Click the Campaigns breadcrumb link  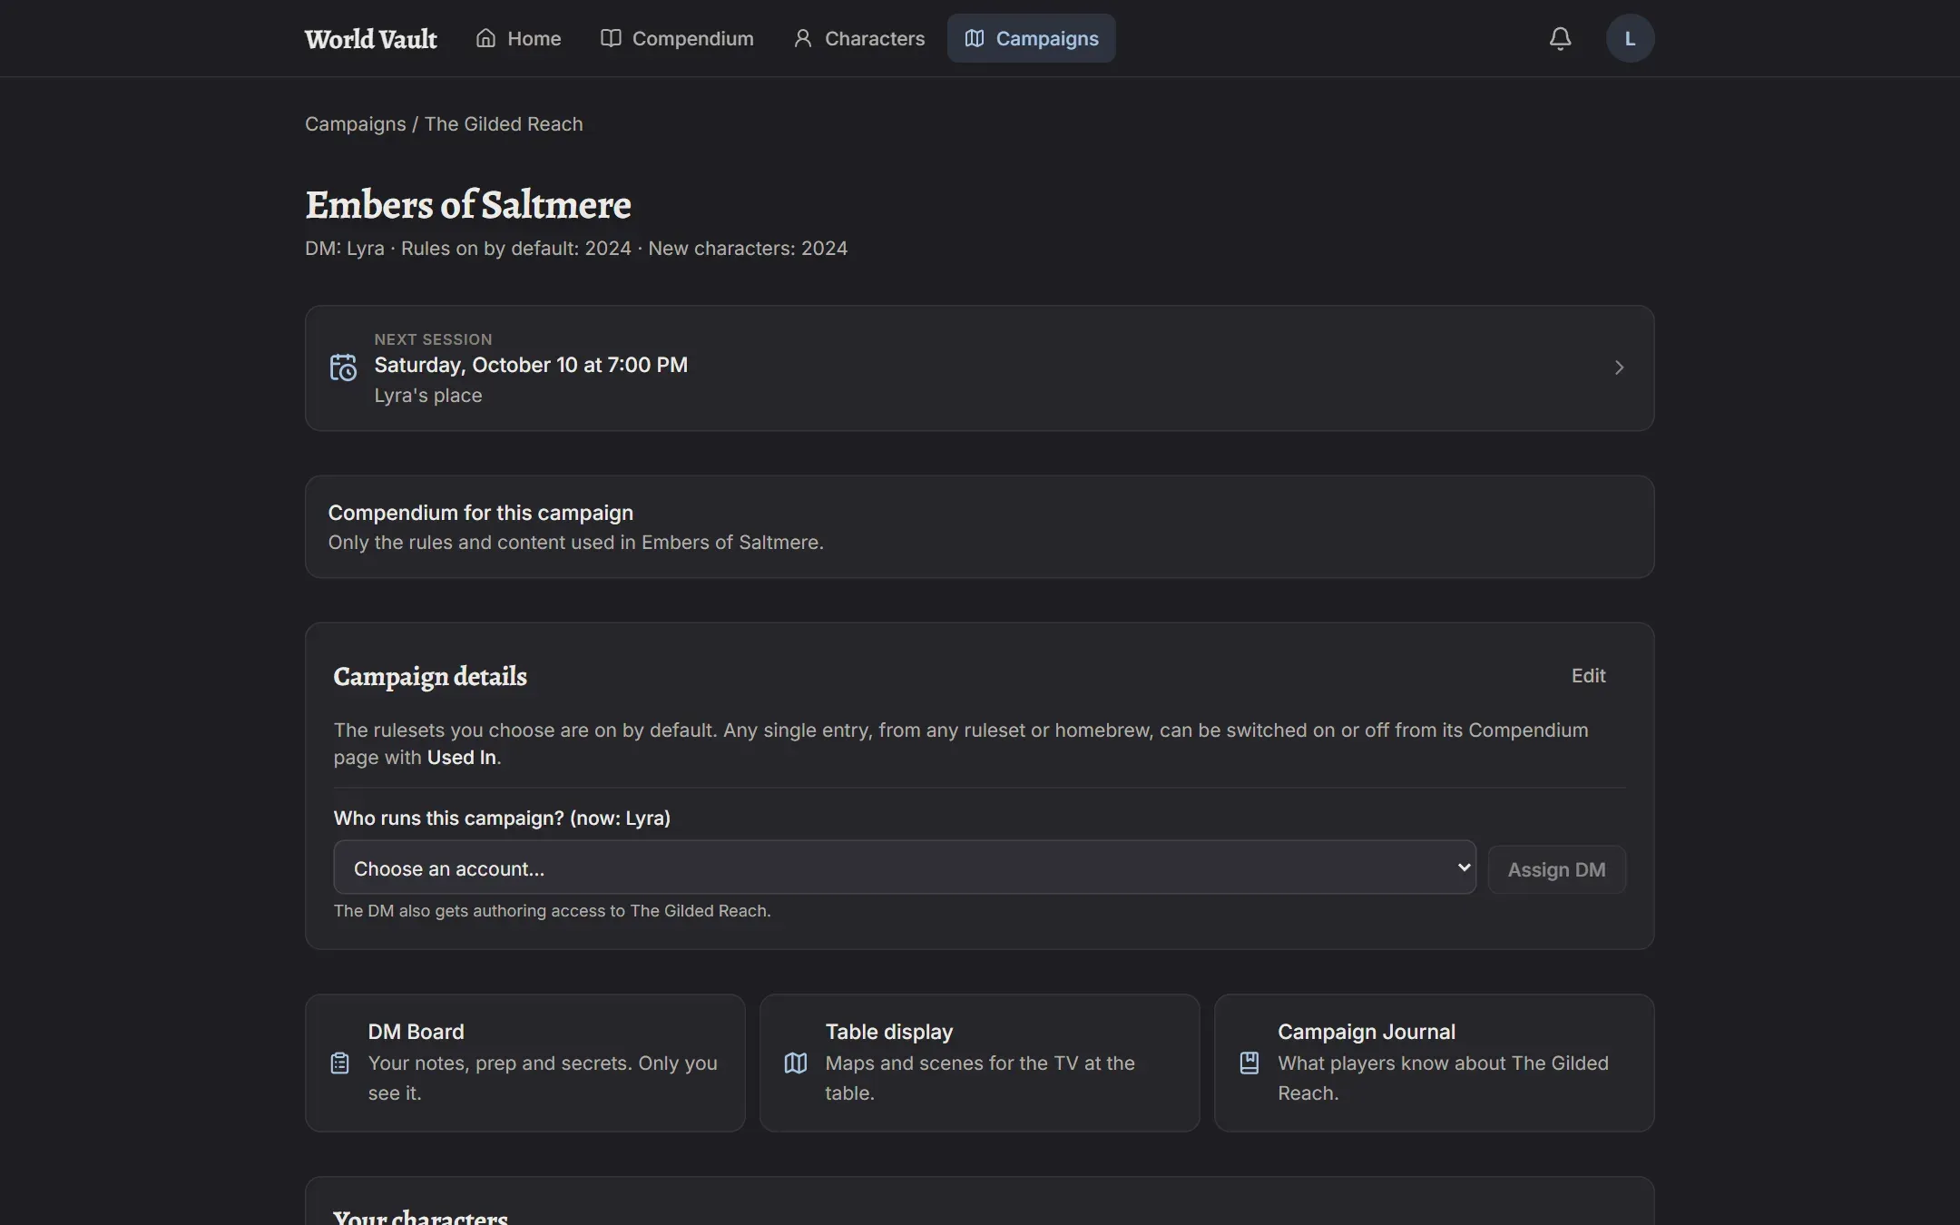click(x=356, y=124)
